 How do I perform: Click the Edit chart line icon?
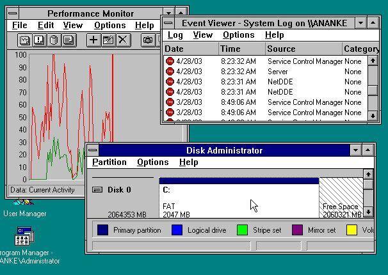[108, 40]
